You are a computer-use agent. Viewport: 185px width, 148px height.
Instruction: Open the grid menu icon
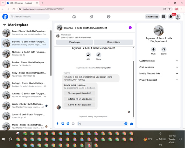164,17
